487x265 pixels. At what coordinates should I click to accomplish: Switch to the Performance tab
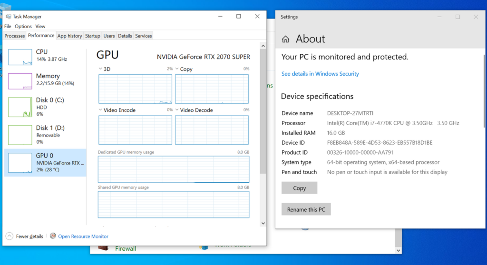coord(41,35)
